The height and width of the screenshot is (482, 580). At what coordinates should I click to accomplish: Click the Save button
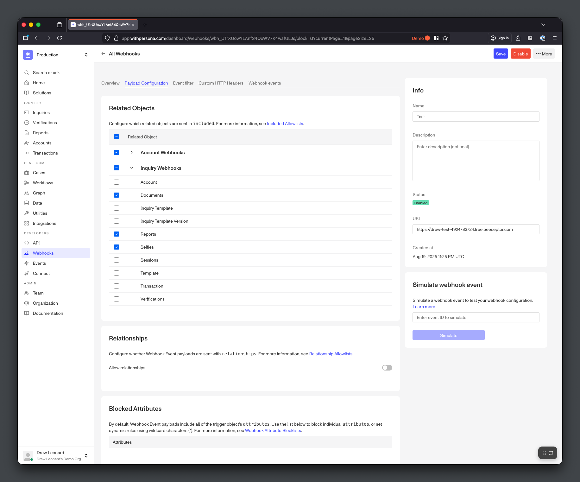tap(501, 54)
